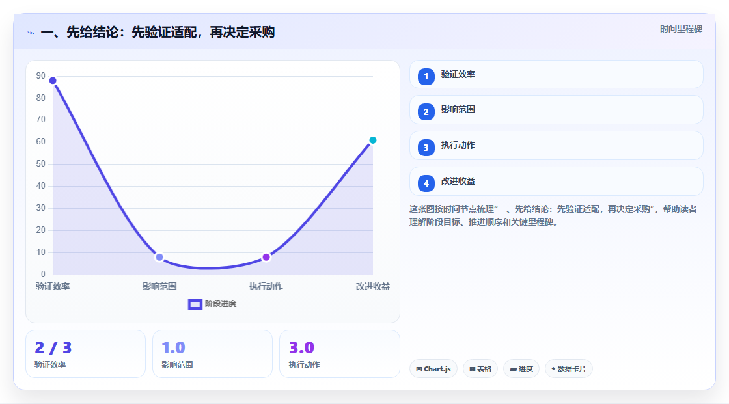This screenshot has height=404, width=729.
Task: Open the 执行动作 timeline step
Action: coord(556,146)
